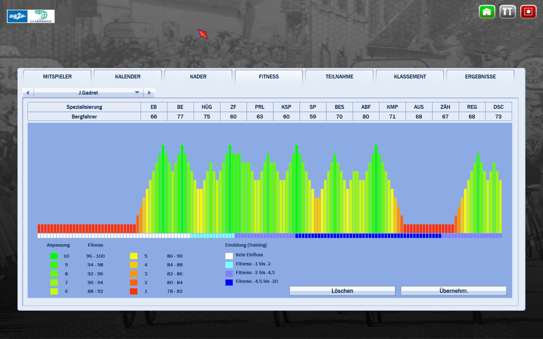Open the TEILNAHME tab

[x=339, y=77]
